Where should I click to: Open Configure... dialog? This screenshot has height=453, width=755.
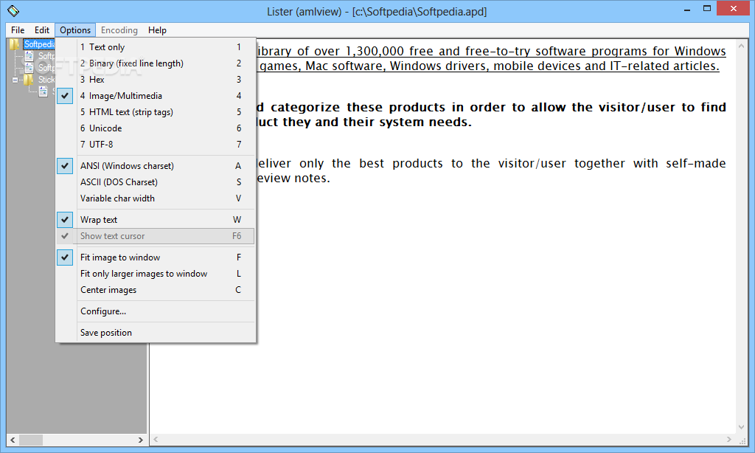pyautogui.click(x=156, y=311)
